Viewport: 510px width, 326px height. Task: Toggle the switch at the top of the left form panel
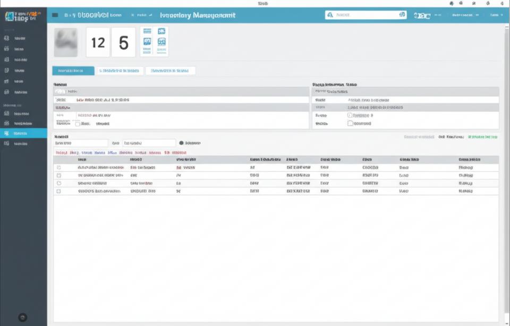(61, 91)
